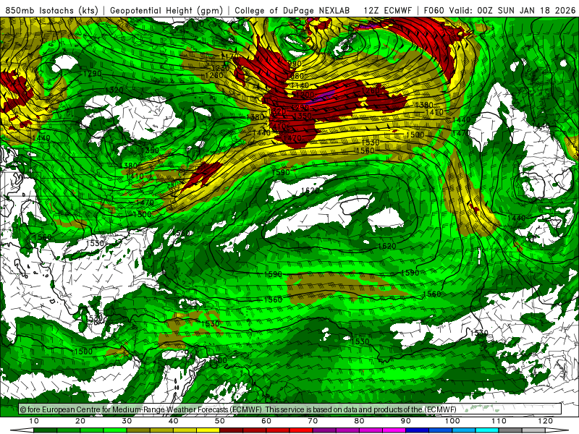This screenshot has height=434, width=579.
Task: Click the '1200' height contour label
Action: click(305, 95)
